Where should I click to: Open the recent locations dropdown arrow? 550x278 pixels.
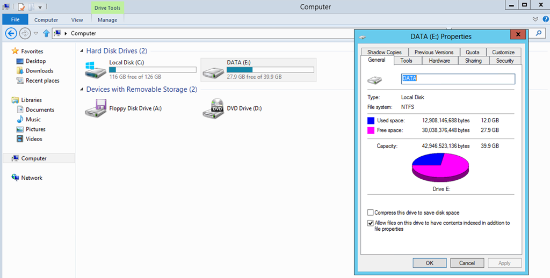(x=36, y=33)
